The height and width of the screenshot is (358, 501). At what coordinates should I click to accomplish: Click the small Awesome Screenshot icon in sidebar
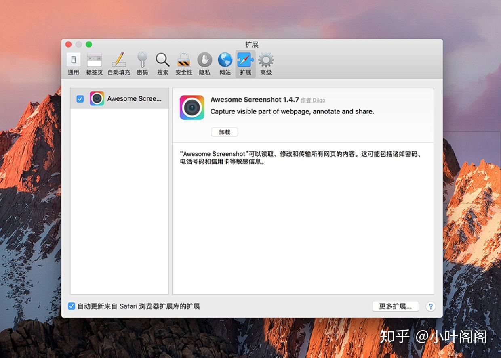(x=97, y=98)
